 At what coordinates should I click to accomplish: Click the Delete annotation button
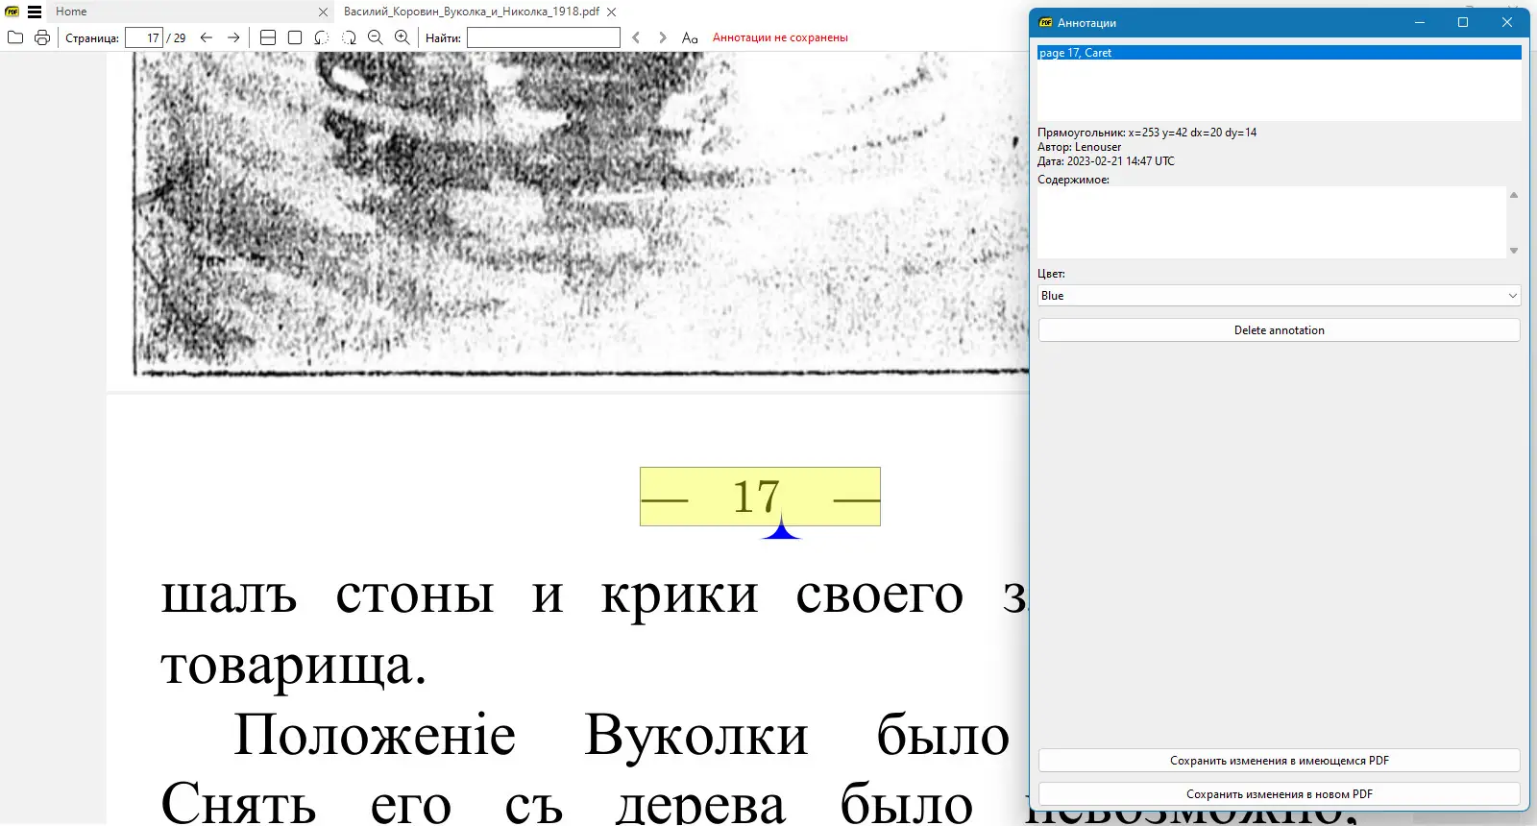tap(1279, 330)
